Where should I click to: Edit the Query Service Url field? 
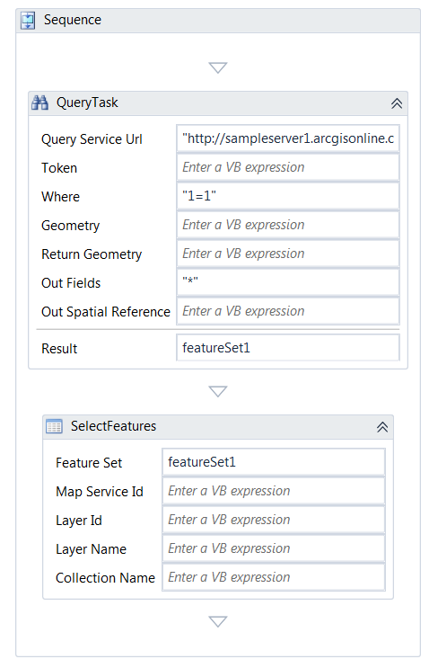(x=288, y=138)
